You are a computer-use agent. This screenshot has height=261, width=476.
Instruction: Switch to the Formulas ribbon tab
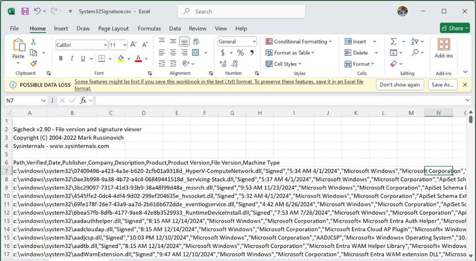149,29
